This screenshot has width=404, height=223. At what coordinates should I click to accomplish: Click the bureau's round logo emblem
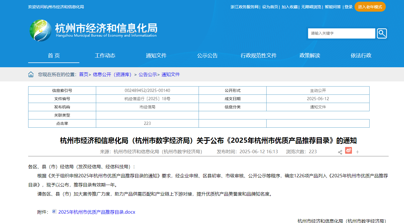coord(41,30)
